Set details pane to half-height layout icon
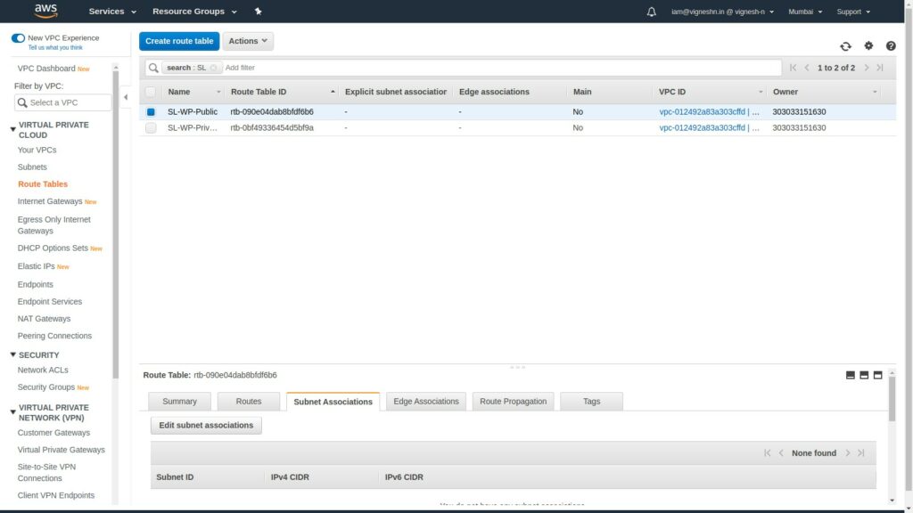Viewport: 913px width, 513px height. coord(864,375)
